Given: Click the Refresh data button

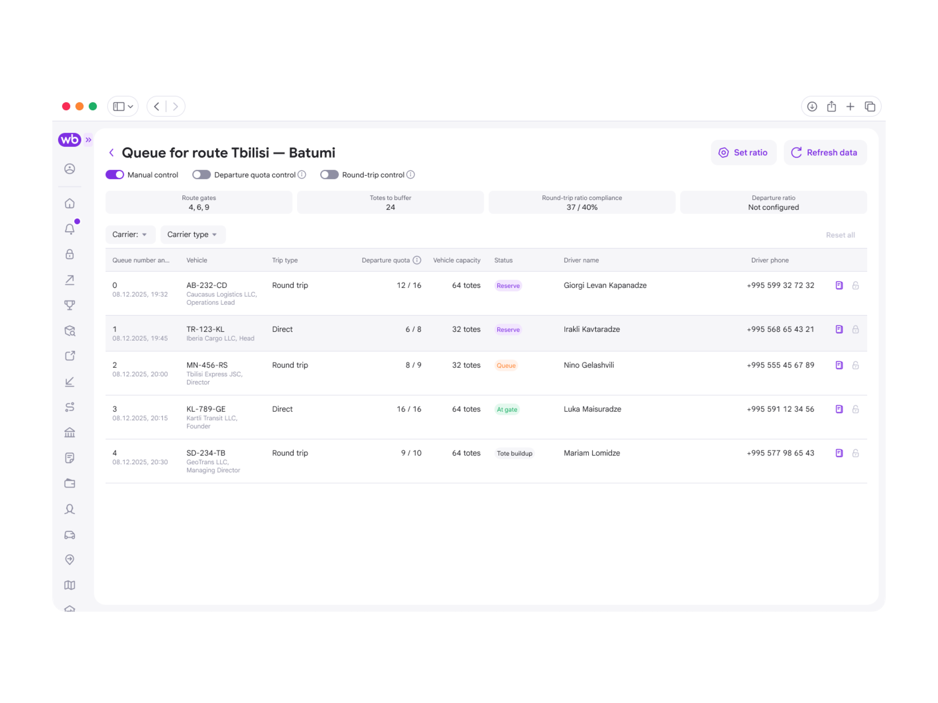Looking at the screenshot, I should [825, 152].
